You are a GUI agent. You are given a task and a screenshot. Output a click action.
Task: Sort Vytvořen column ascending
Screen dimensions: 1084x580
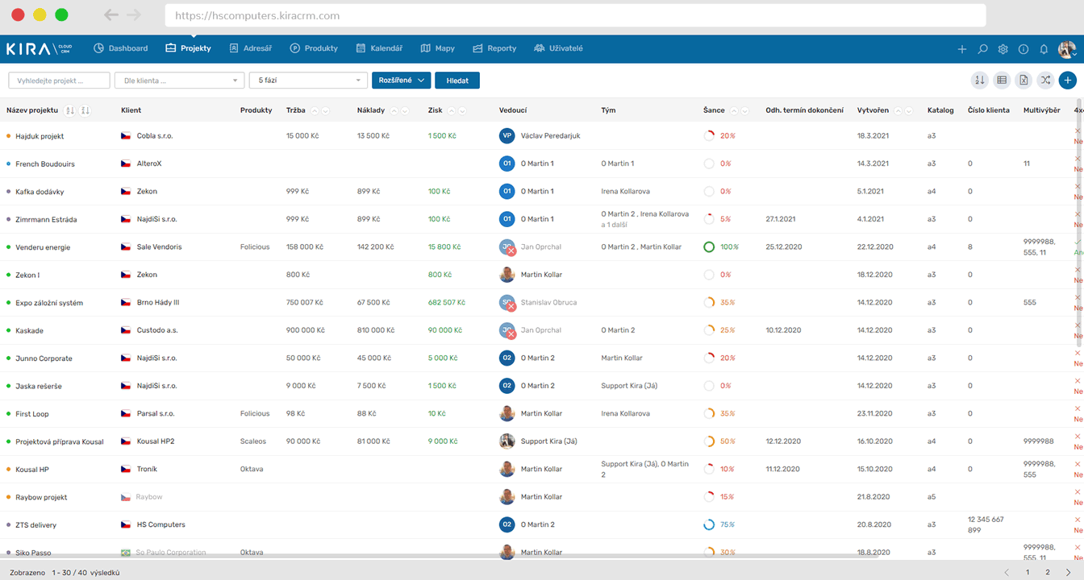coord(898,110)
